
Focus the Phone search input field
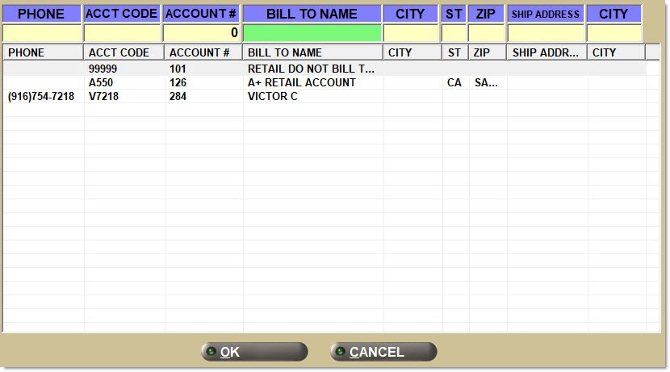[x=41, y=33]
